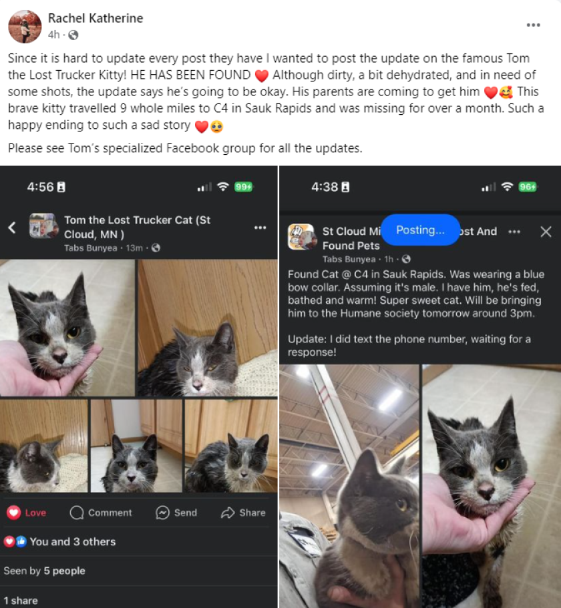This screenshot has width=561, height=608.
Task: View reactions You and 3 others
Action: click(59, 542)
